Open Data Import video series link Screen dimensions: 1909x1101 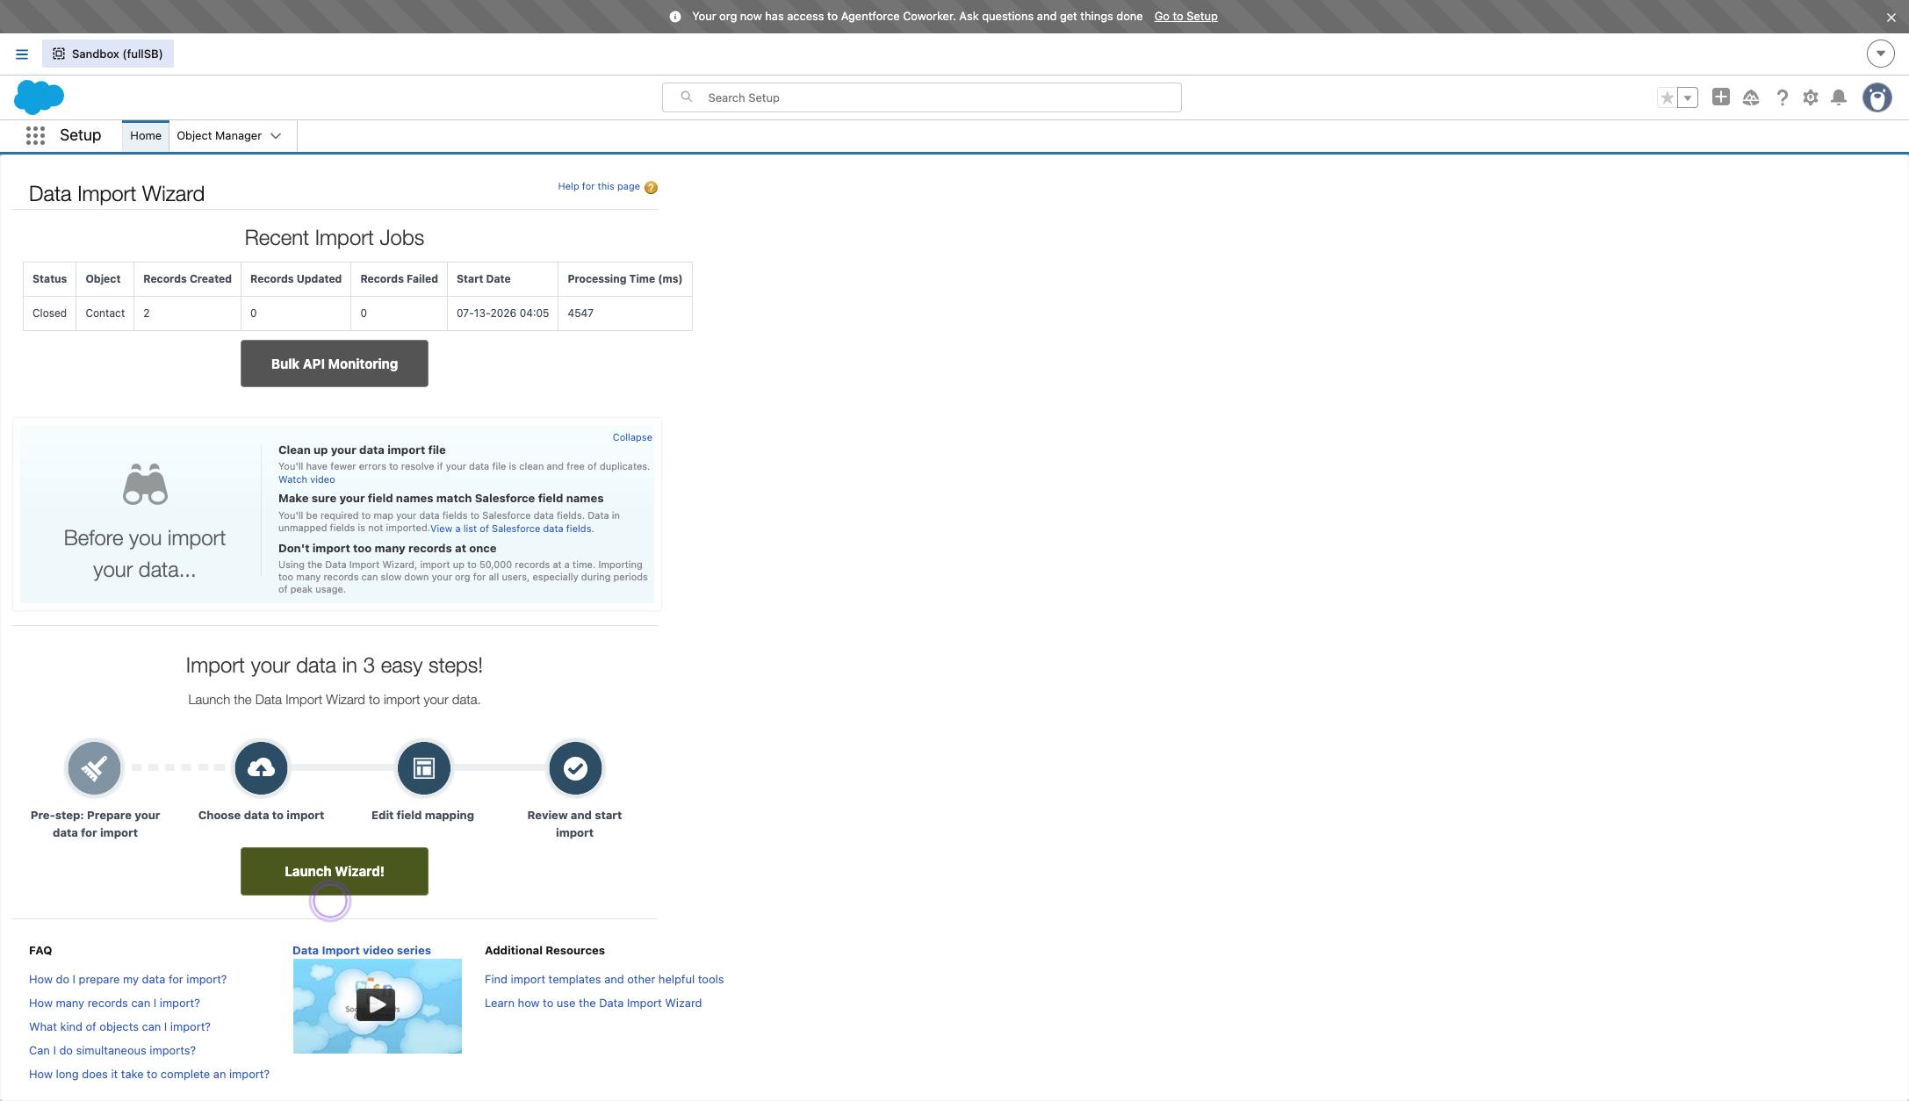pyautogui.click(x=362, y=950)
